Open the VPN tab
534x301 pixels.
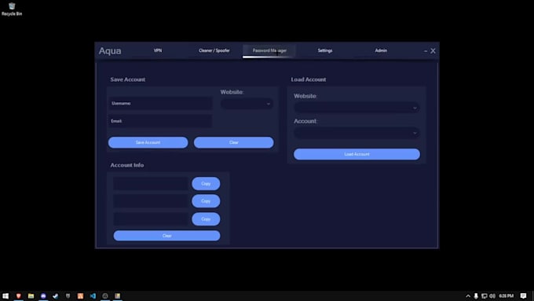[158, 50]
